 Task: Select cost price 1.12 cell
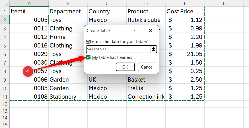(x=185, y=20)
